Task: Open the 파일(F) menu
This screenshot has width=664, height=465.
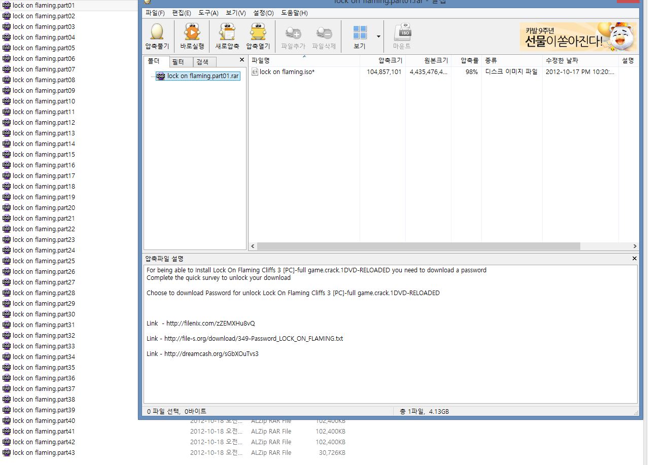Action: tap(155, 13)
